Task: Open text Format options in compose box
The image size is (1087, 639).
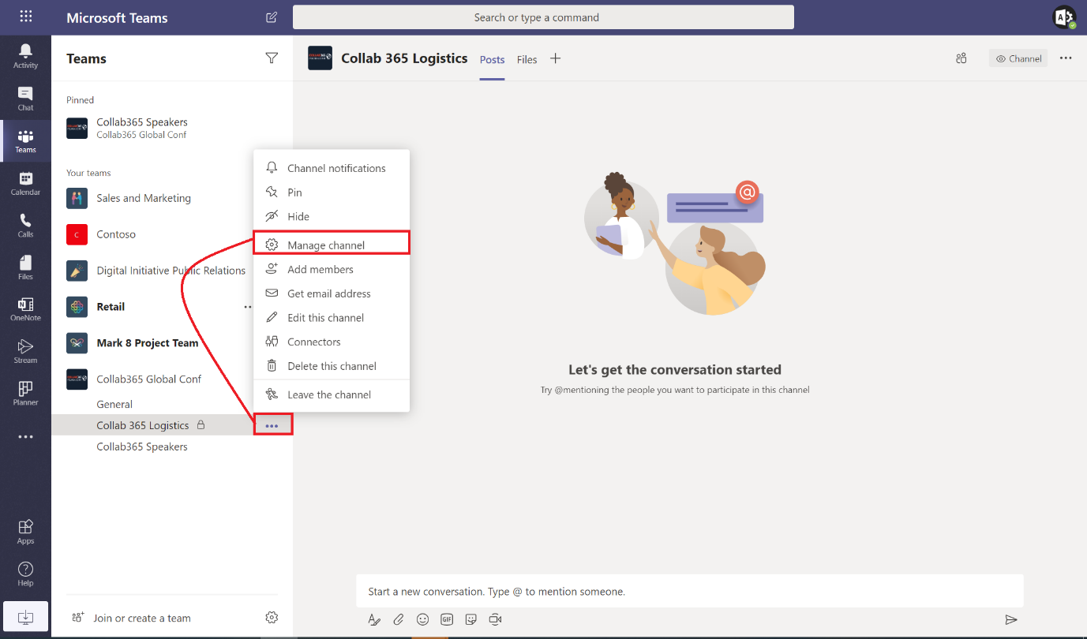Action: (374, 620)
